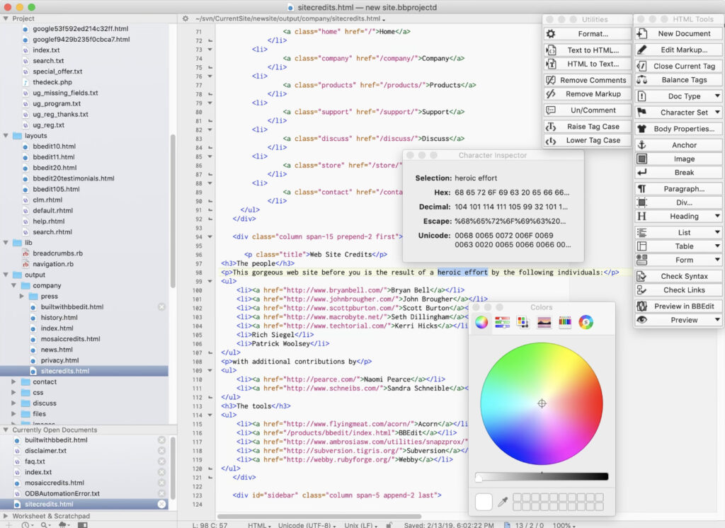This screenshot has width=725, height=528.
Task: Select the color sliders tab in Colors
Action: tap(503, 323)
